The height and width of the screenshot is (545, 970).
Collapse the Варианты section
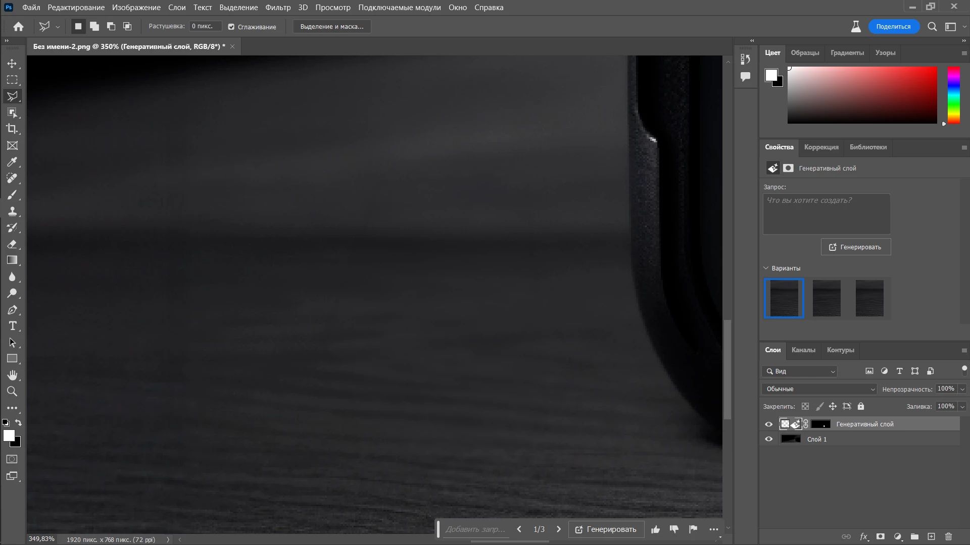[x=766, y=268]
